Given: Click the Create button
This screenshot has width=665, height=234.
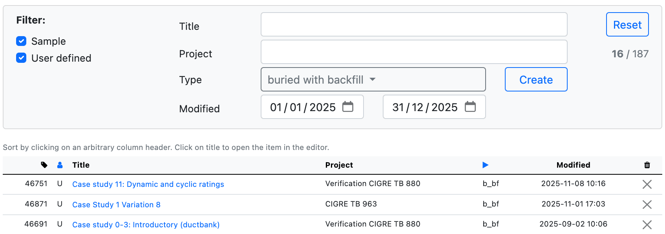Looking at the screenshot, I should [536, 79].
